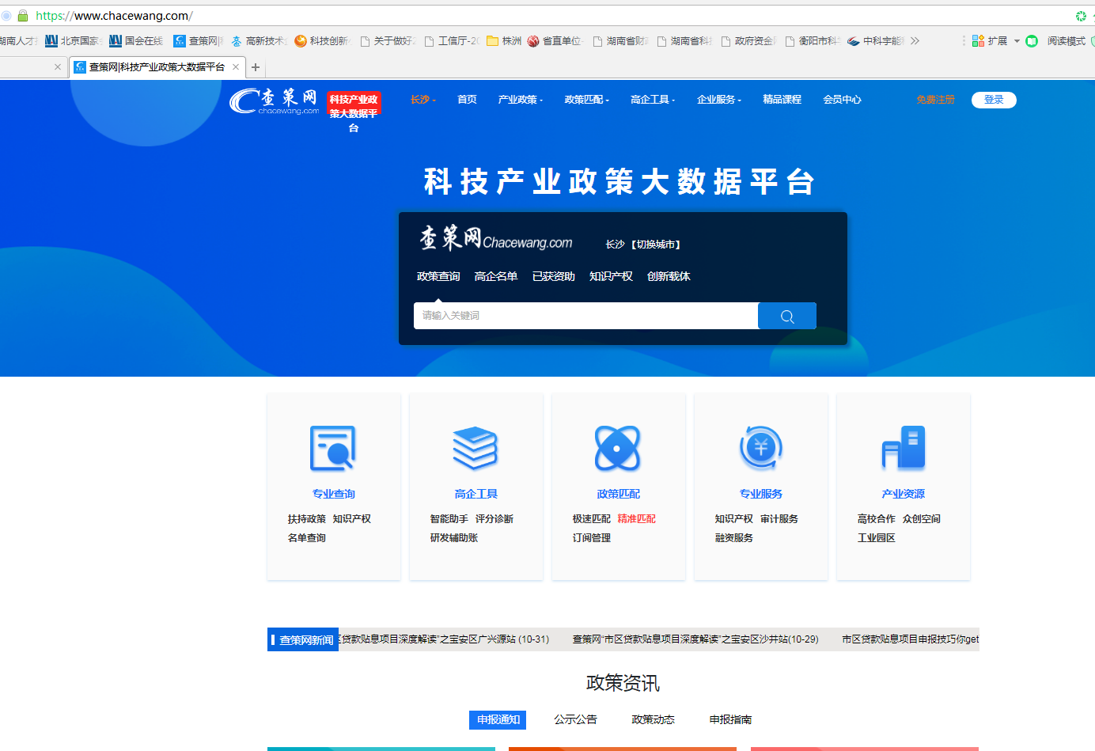The width and height of the screenshot is (1095, 751).
Task: Click the 专业查询 search document icon
Action: coord(333,449)
